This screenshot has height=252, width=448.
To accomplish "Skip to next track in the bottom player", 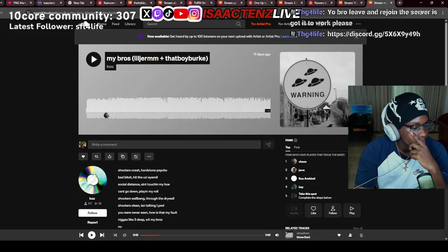I will (102, 235).
